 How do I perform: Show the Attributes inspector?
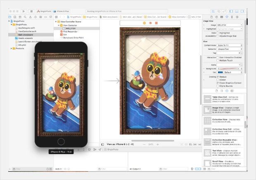point(227,17)
